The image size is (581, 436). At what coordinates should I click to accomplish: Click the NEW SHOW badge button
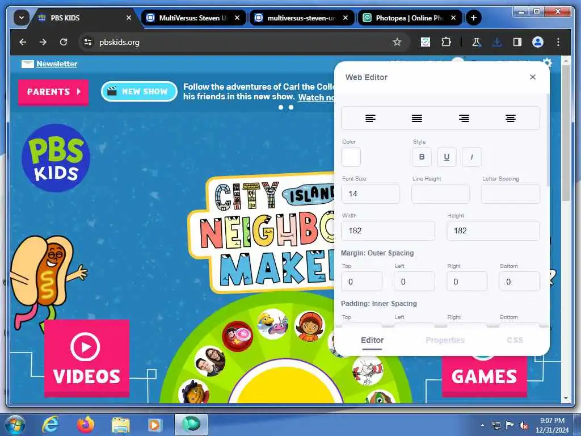(x=139, y=91)
